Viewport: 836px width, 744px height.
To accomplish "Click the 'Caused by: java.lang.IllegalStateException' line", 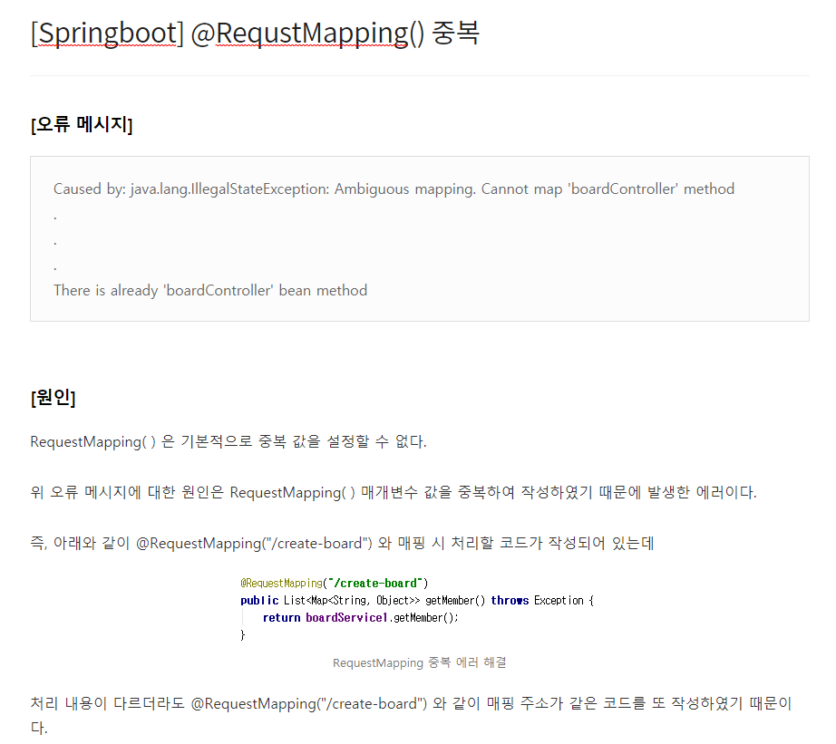I will 394,188.
